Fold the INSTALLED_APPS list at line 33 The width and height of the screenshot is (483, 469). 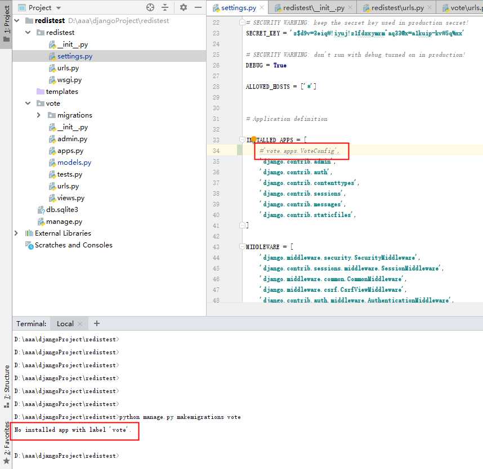pos(242,139)
